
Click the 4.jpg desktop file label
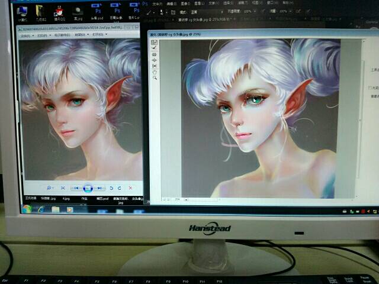click(x=66, y=199)
